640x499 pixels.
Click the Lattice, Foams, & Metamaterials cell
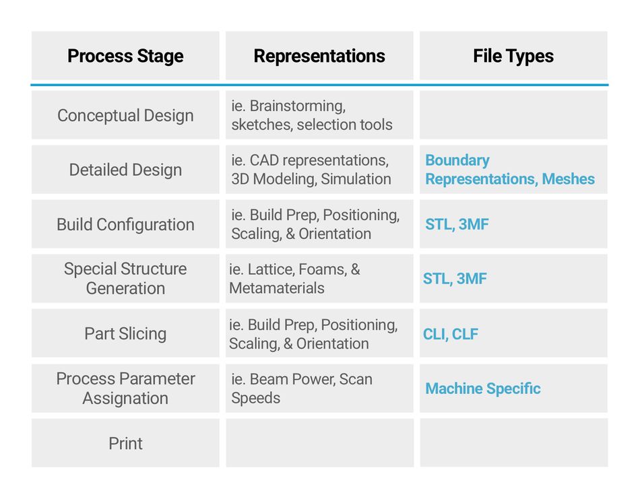pyautogui.click(x=319, y=278)
